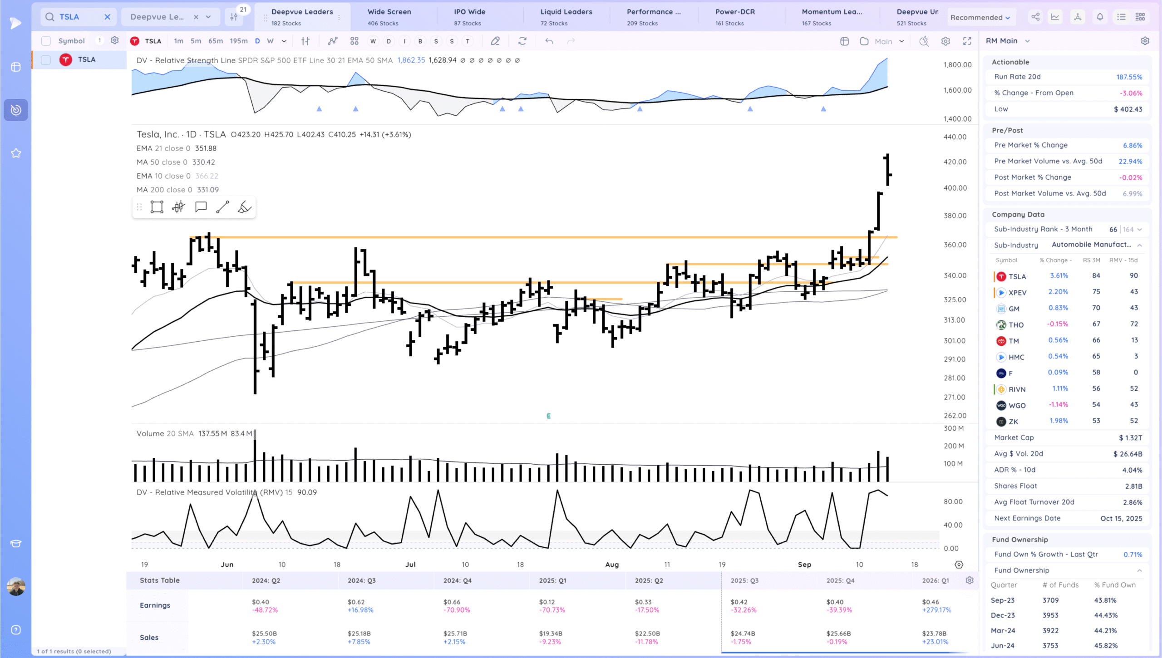
Task: Open the chart layout grid icon
Action: pyautogui.click(x=355, y=41)
